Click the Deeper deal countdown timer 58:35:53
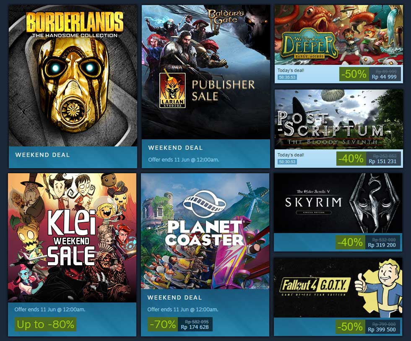The width and height of the screenshot is (411, 341). click(287, 77)
